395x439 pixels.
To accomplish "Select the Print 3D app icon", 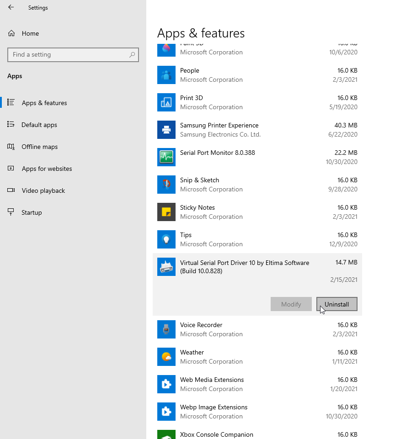I will [x=166, y=102].
